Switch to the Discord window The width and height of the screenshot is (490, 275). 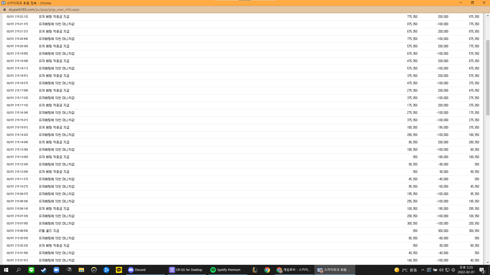pyautogui.click(x=137, y=270)
